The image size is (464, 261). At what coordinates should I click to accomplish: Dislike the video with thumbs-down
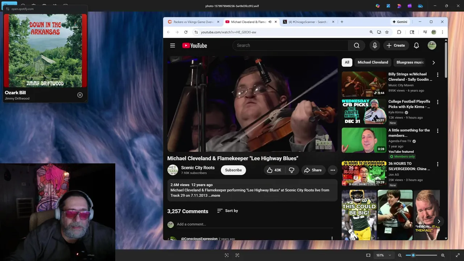(x=291, y=170)
